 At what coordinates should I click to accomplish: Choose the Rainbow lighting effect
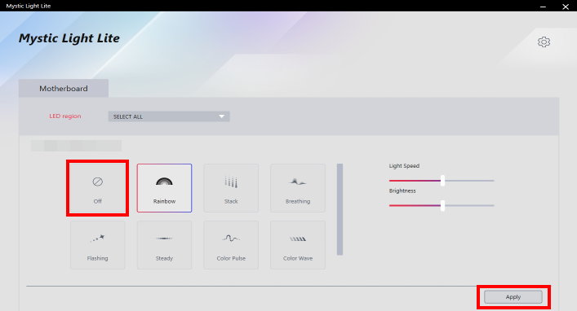[164, 188]
